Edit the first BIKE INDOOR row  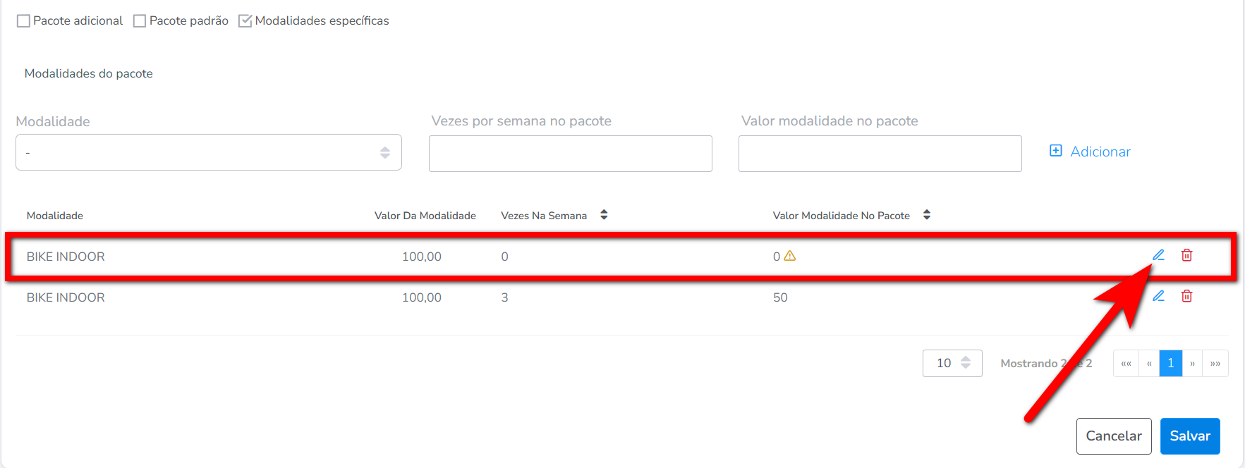[x=1158, y=255]
